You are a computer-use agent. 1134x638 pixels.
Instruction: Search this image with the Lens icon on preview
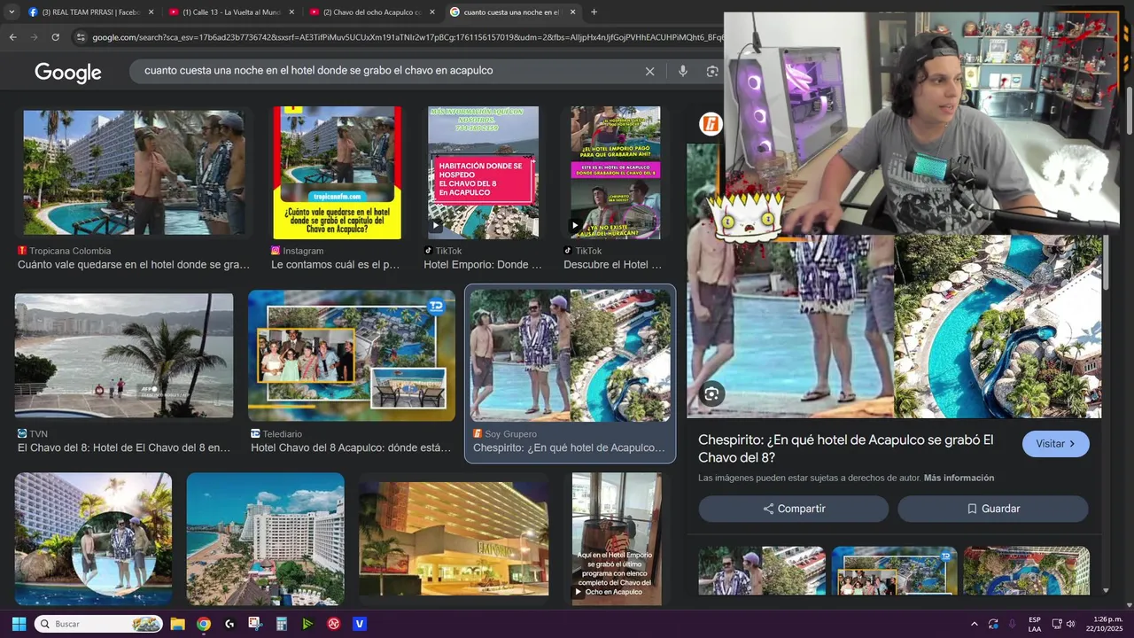(x=711, y=394)
